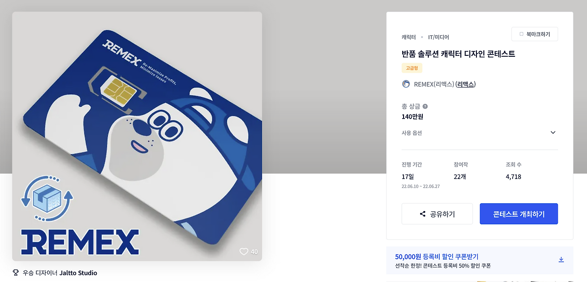The height and width of the screenshot is (282, 587).
Task: Select the IT/미디어 category link
Action: click(438, 37)
